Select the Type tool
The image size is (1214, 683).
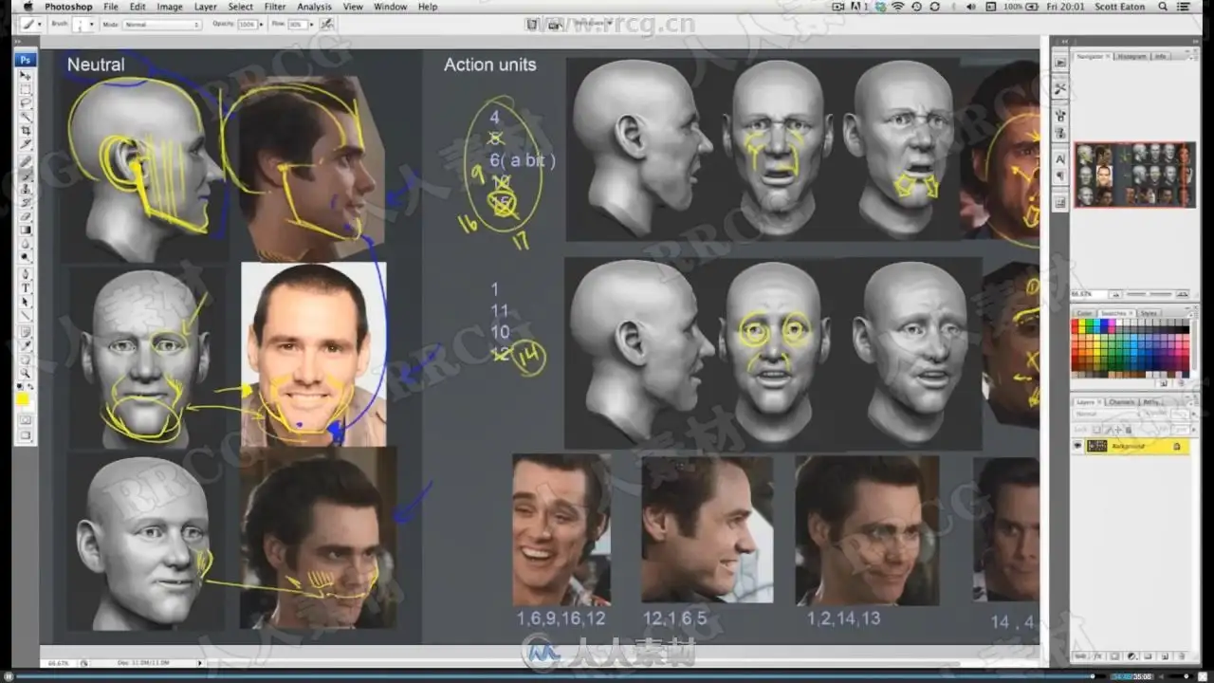pos(26,287)
